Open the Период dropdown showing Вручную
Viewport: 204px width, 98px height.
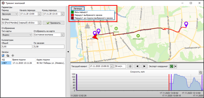click(x=10, y=14)
